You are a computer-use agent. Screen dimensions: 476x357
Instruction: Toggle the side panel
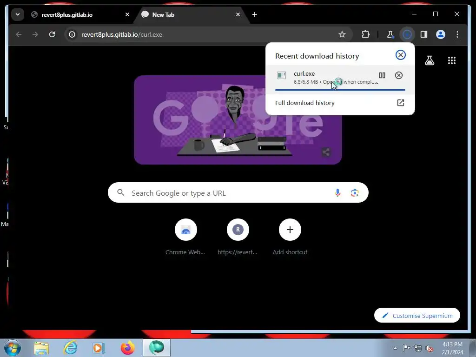pyautogui.click(x=424, y=34)
